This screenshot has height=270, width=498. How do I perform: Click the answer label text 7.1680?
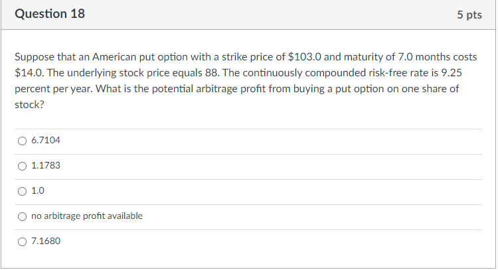click(x=46, y=241)
